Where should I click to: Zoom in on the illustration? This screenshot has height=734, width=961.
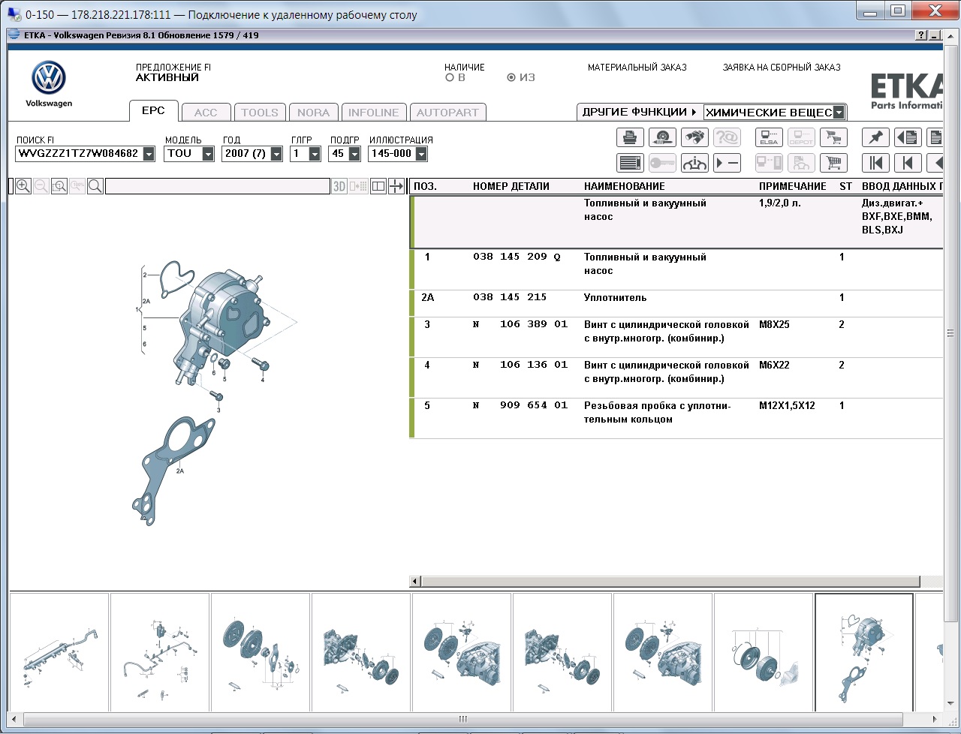tap(23, 186)
